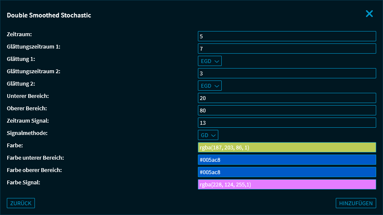Screen dimensions: 383x215
Task: Open the Signalmethode GD dropdown
Action: click(x=208, y=135)
